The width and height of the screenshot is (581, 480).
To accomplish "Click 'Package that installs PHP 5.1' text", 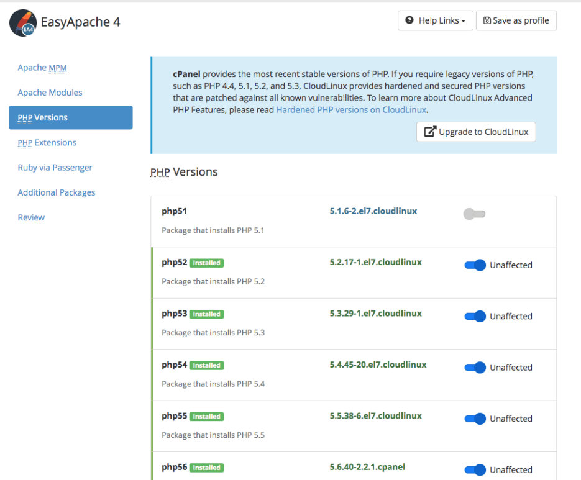I will pyautogui.click(x=213, y=230).
